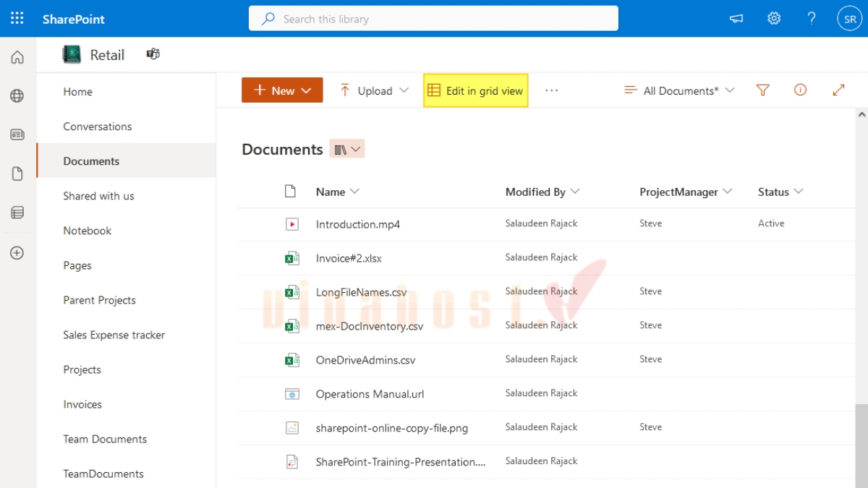Click the CSV icon for OneDriveAdmins.csv
Image resolution: width=868 pixels, height=488 pixels.
pos(292,360)
